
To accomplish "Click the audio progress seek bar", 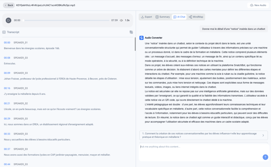I will [x=66, y=20].
